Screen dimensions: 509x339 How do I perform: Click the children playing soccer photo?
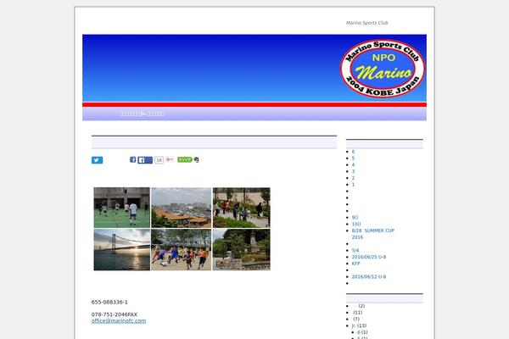182,250
